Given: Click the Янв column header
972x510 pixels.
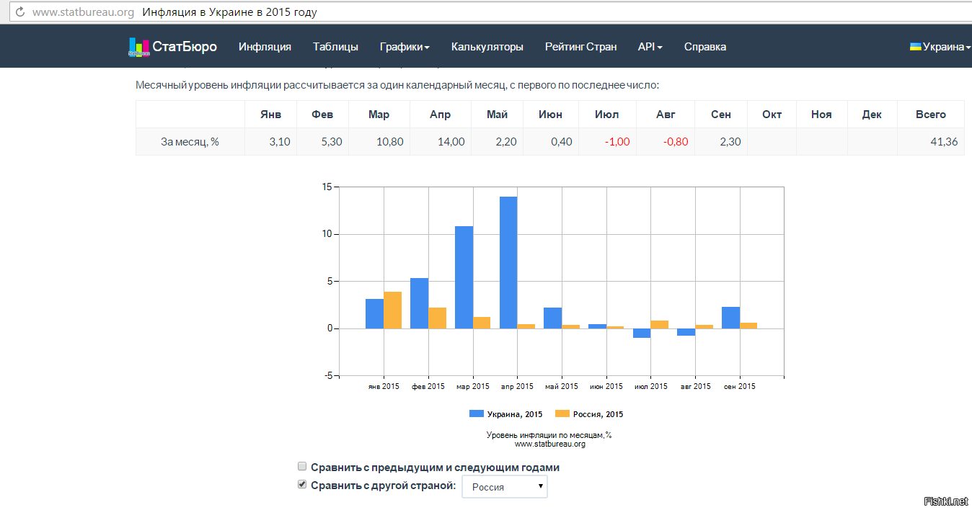Looking at the screenshot, I should click(271, 115).
